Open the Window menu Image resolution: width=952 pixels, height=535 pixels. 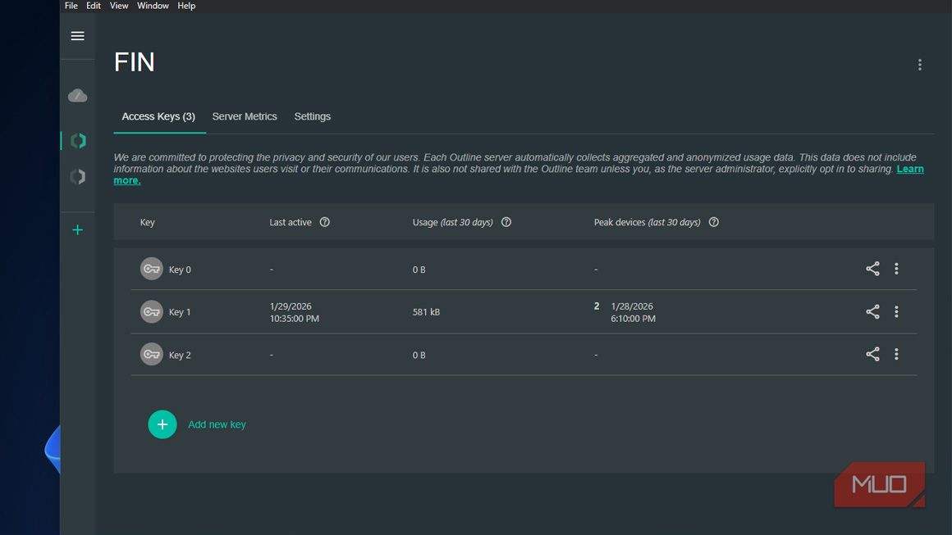click(x=153, y=6)
